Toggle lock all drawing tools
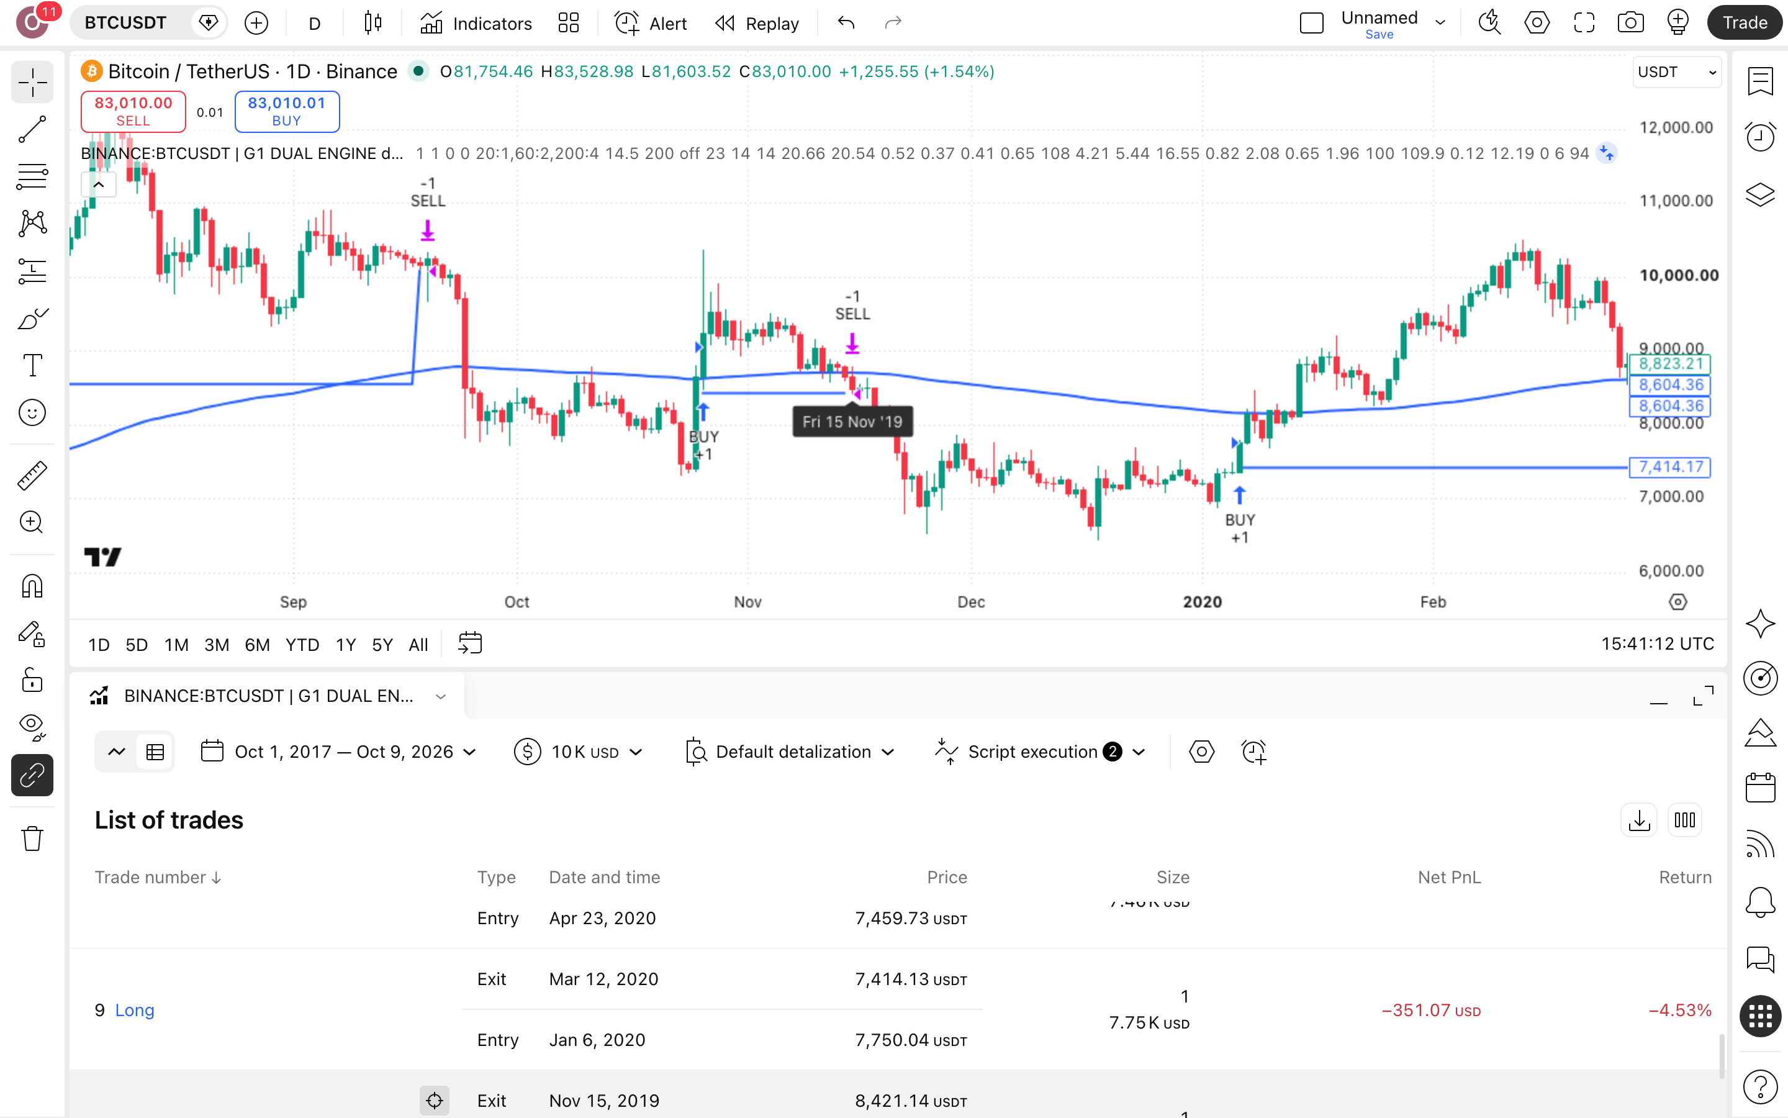The image size is (1788, 1118). click(x=32, y=680)
